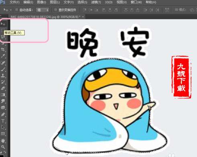Open the 编辑(E) menu
Viewport: 197px width, 157px height.
[x=28, y=2]
